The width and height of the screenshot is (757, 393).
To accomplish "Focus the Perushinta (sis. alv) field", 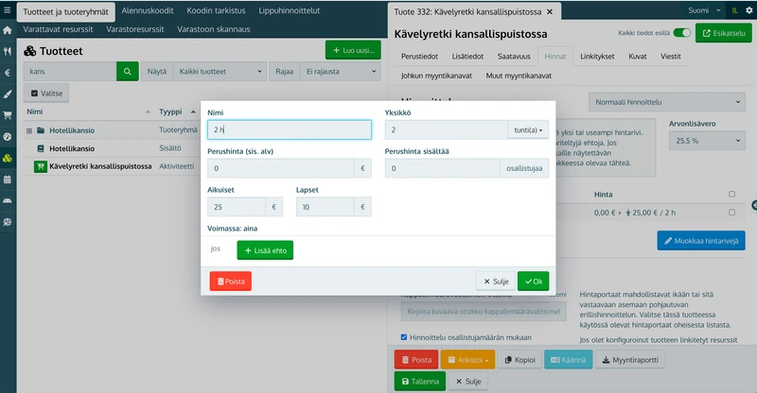I will [281, 168].
